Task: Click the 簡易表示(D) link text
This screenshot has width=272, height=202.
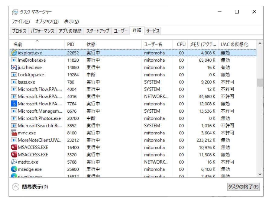Action: [x=35, y=187]
